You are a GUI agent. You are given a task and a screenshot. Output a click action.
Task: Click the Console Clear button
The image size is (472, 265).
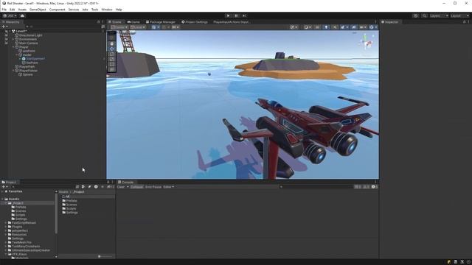121,187
